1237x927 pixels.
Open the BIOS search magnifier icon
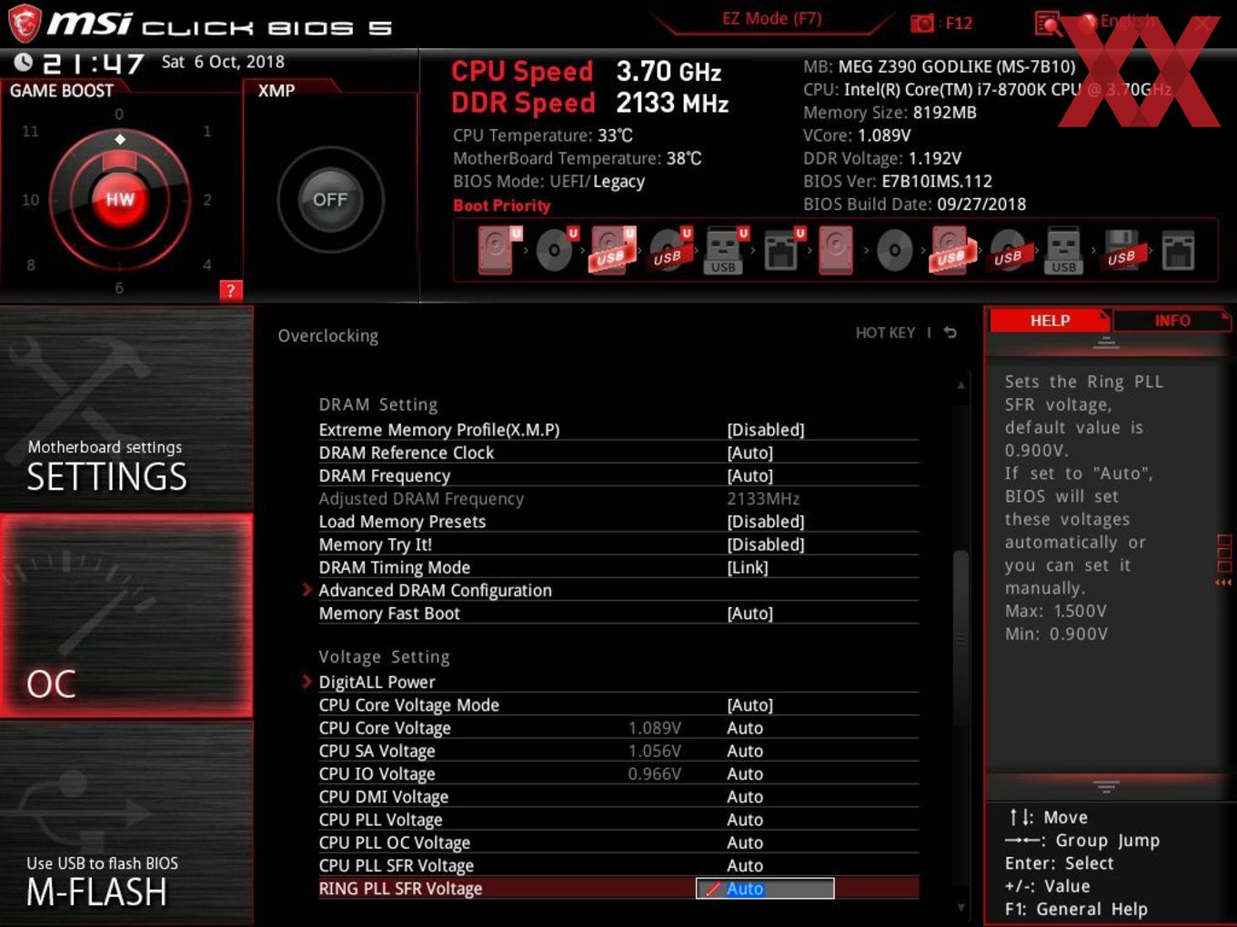coord(1048,24)
